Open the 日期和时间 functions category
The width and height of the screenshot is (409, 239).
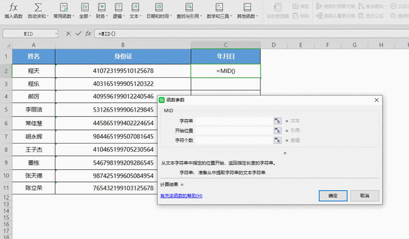[x=159, y=10]
